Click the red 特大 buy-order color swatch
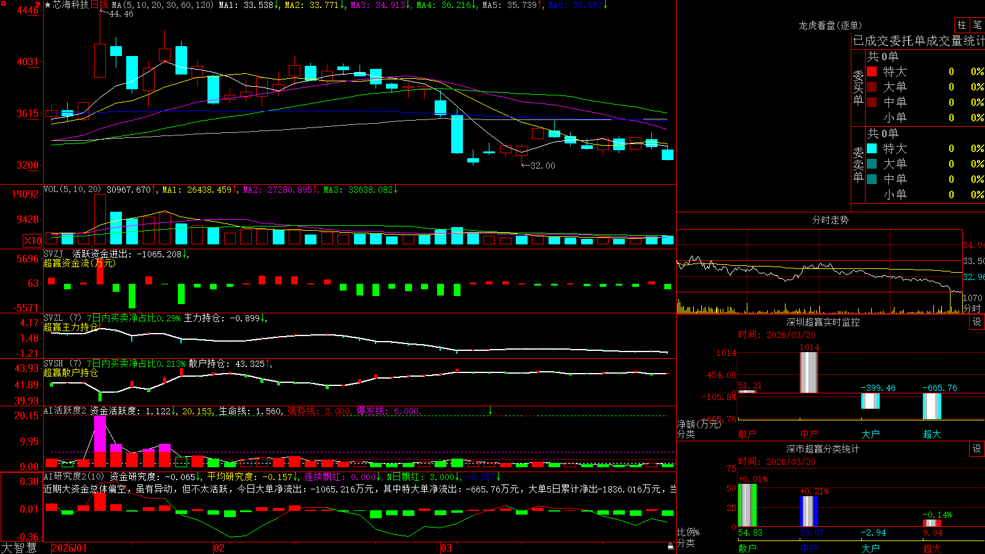This screenshot has height=554, width=985. click(x=872, y=71)
